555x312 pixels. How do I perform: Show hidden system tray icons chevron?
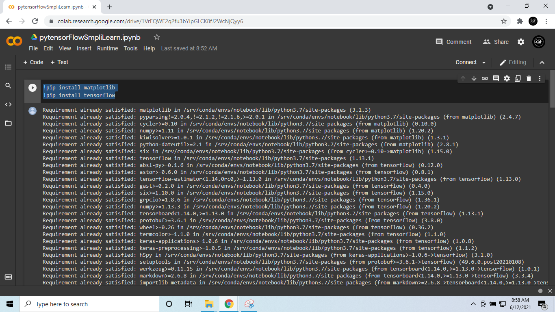click(473, 304)
